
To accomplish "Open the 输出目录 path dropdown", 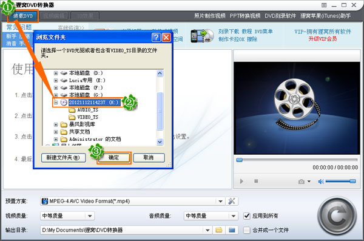I will tap(207, 230).
